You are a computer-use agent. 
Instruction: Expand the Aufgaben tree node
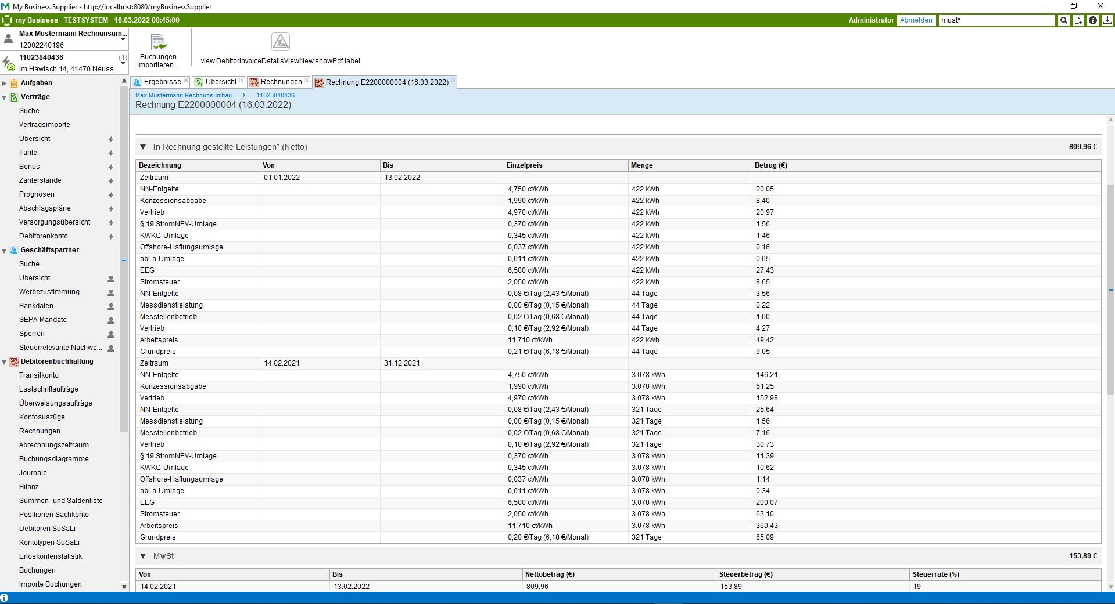coord(5,84)
